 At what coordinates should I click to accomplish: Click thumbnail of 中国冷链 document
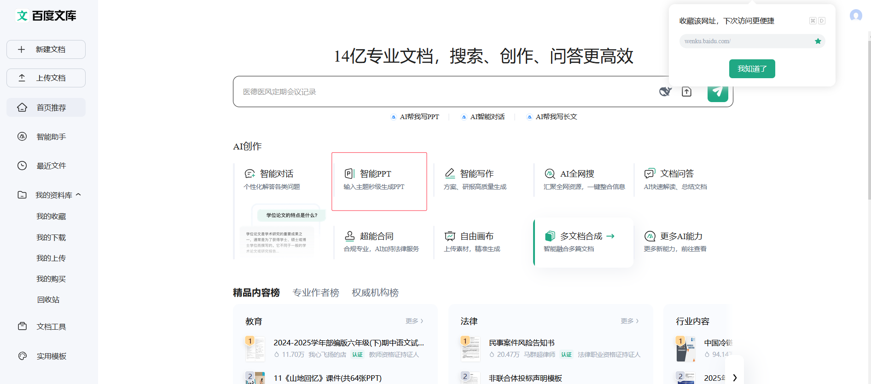coord(685,349)
